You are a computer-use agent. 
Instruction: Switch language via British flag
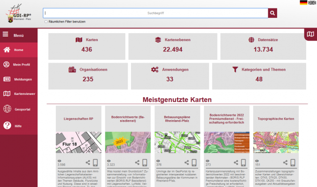(312, 2)
